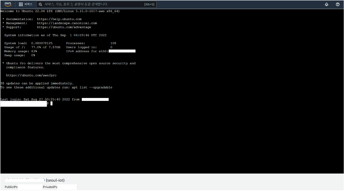Click the Memory usage 63% text
This screenshot has height=191, width=344.
click(x=21, y=51)
